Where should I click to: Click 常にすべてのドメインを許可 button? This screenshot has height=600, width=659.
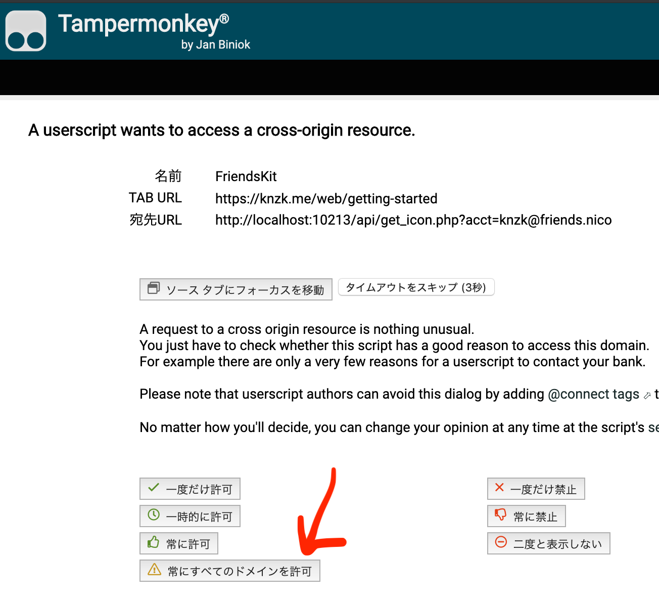click(x=230, y=571)
